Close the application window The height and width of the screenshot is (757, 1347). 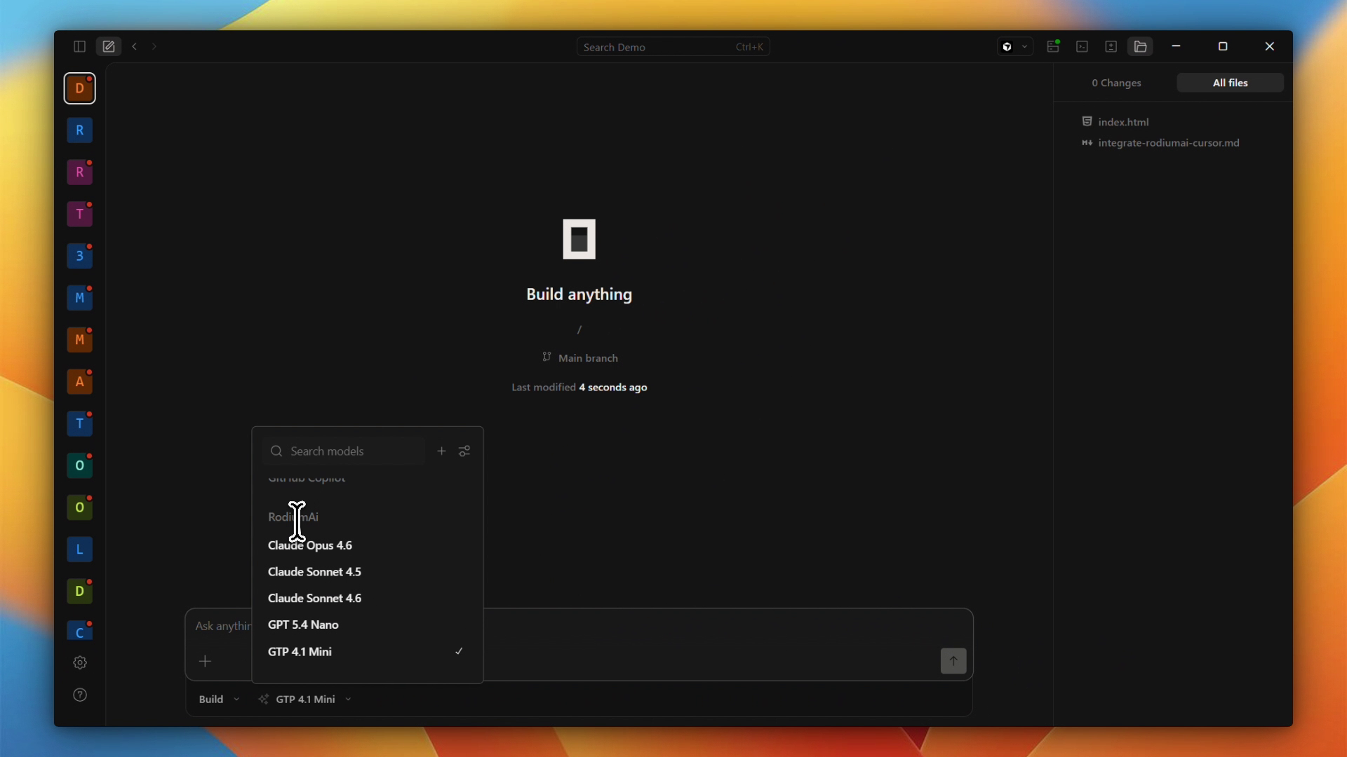(1270, 46)
